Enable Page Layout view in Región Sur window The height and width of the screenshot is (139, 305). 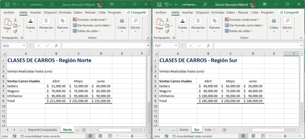click(251, 136)
